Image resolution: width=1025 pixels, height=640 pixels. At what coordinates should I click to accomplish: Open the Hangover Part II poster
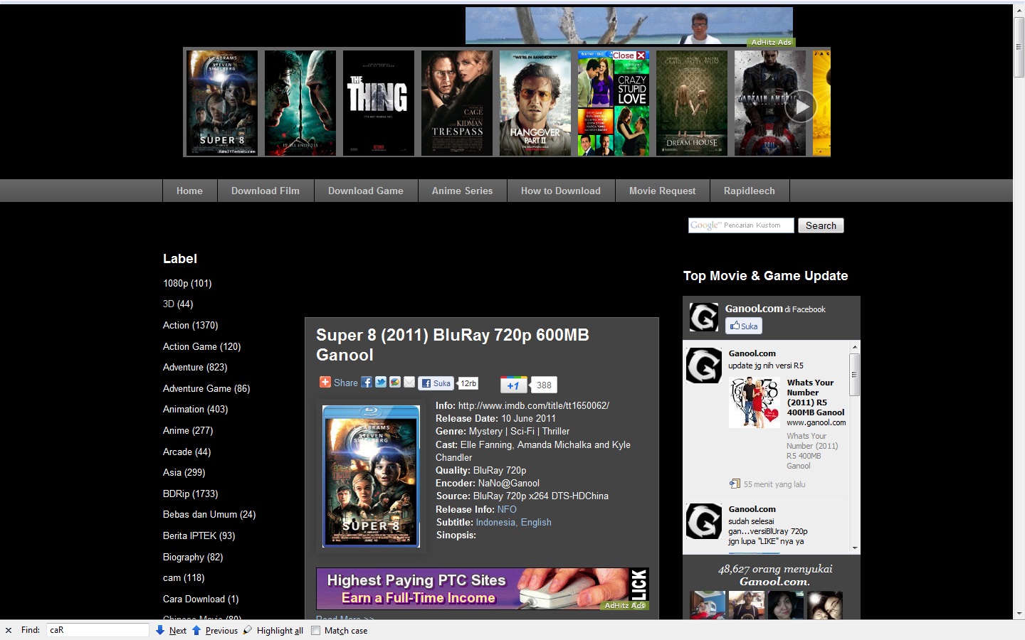tap(535, 102)
